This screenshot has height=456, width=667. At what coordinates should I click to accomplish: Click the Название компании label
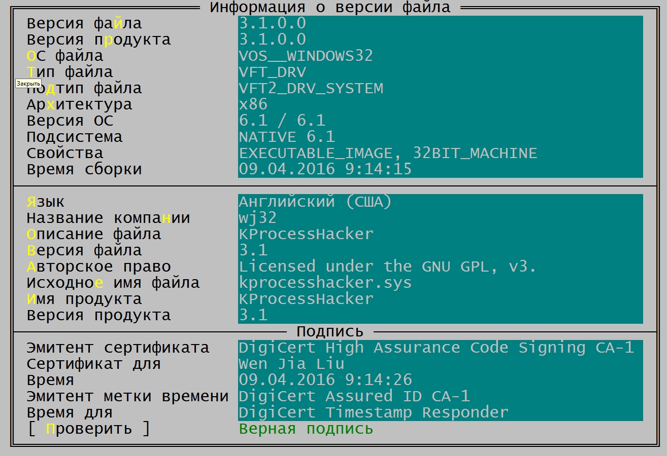(x=109, y=218)
